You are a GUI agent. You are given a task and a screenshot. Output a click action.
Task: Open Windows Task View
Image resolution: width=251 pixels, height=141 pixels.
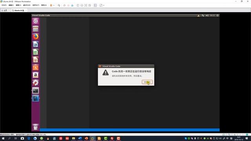(x=16, y=138)
